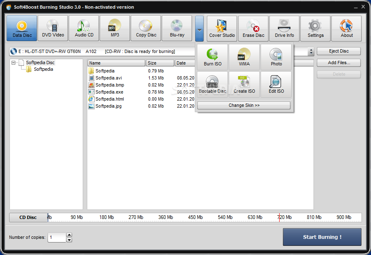
Task: Switch to MP3 disc mode
Action: 115,29
